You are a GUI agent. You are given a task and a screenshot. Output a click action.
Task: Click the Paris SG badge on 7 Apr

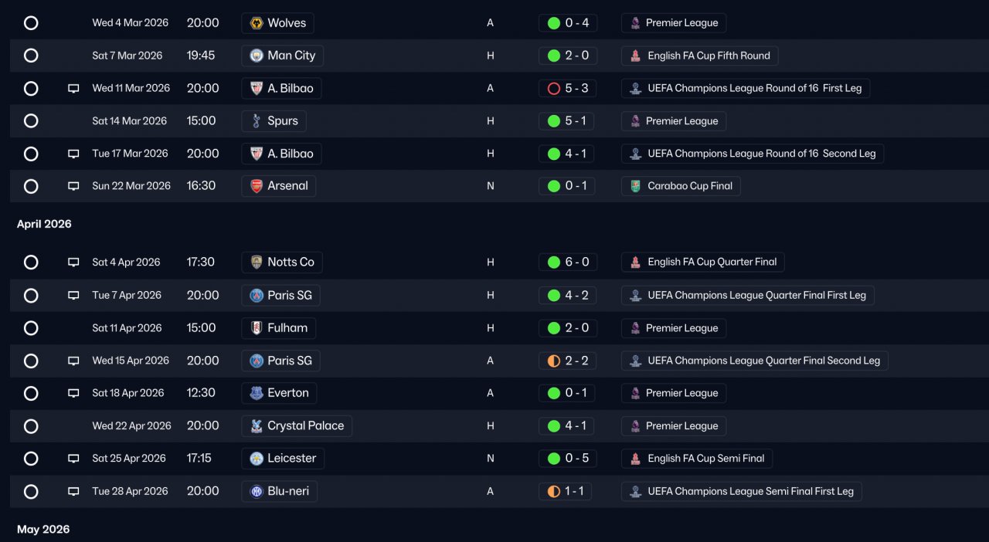coord(257,296)
